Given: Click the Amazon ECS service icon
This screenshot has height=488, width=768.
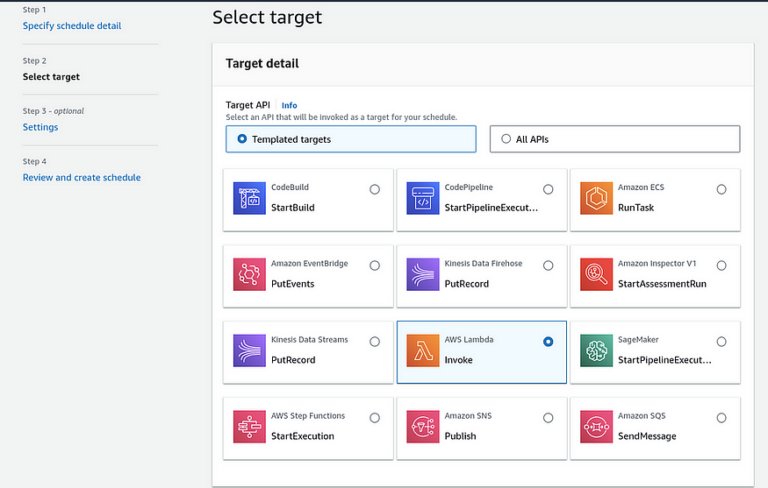Looking at the screenshot, I should 596,199.
